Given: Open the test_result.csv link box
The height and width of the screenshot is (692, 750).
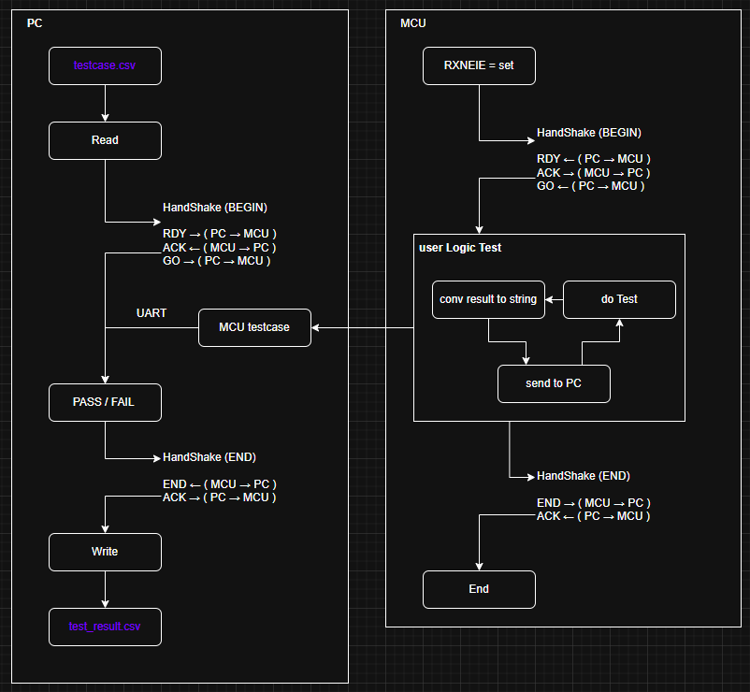Looking at the screenshot, I should (105, 627).
